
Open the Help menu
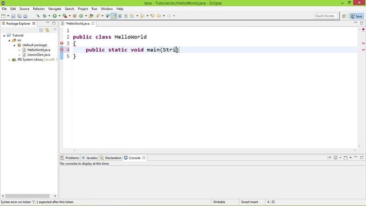[120, 9]
